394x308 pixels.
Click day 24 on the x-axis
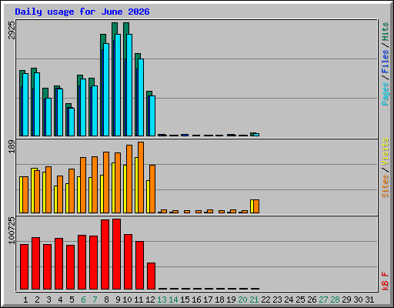pos(289,300)
